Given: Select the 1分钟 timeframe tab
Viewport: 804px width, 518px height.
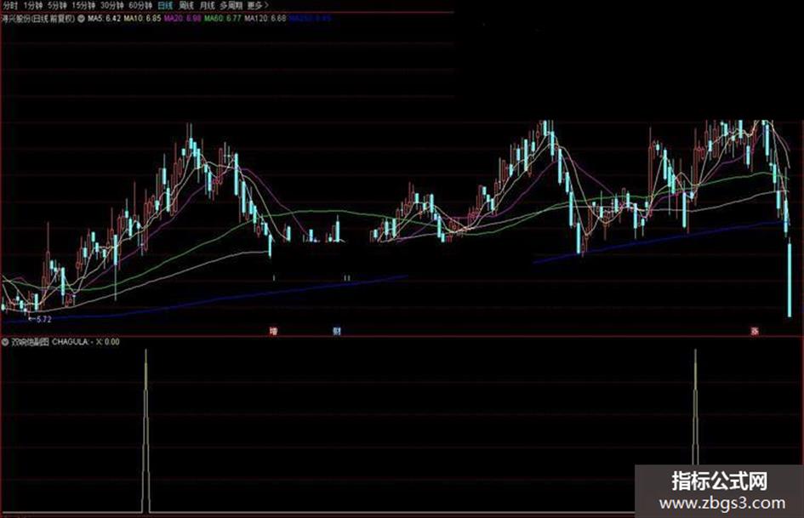Looking at the screenshot, I should [32, 5].
